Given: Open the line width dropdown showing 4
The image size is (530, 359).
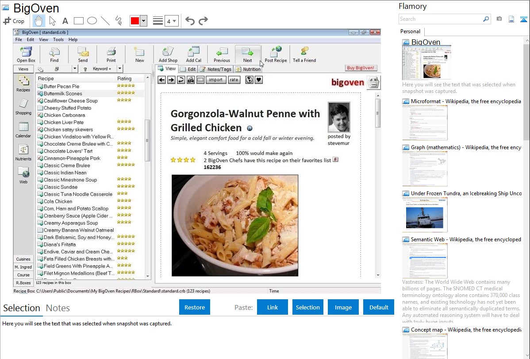Looking at the screenshot, I should [171, 21].
